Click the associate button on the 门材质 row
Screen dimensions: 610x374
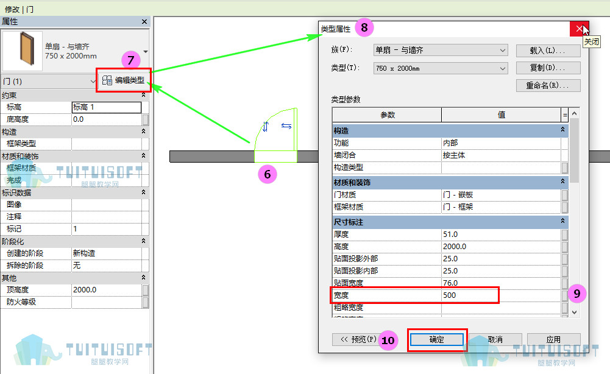[x=564, y=195]
